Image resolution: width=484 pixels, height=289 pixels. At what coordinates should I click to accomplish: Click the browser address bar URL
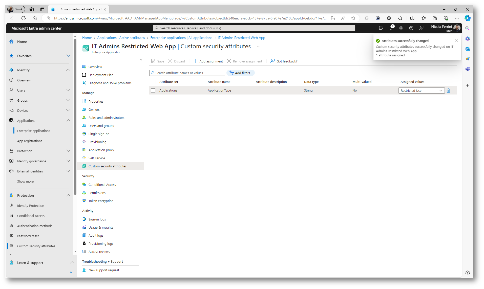[190, 18]
